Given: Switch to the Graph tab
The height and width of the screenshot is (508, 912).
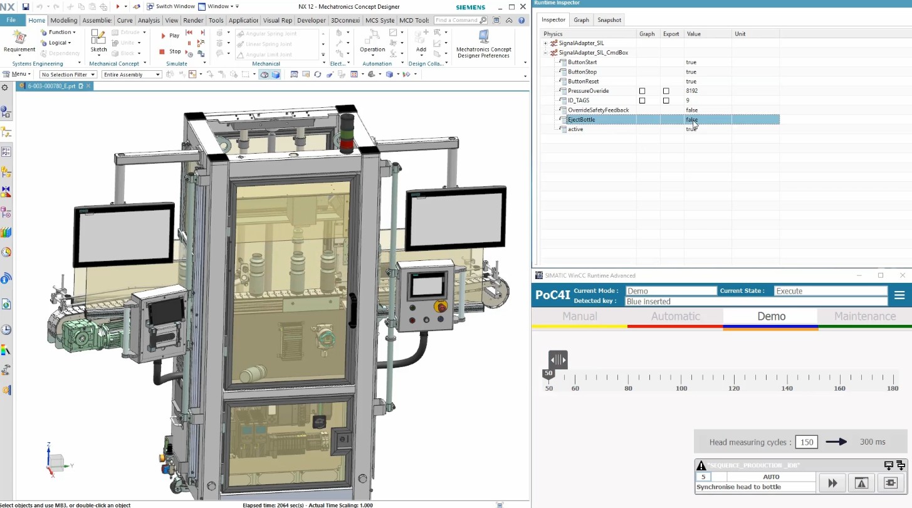Looking at the screenshot, I should (581, 20).
